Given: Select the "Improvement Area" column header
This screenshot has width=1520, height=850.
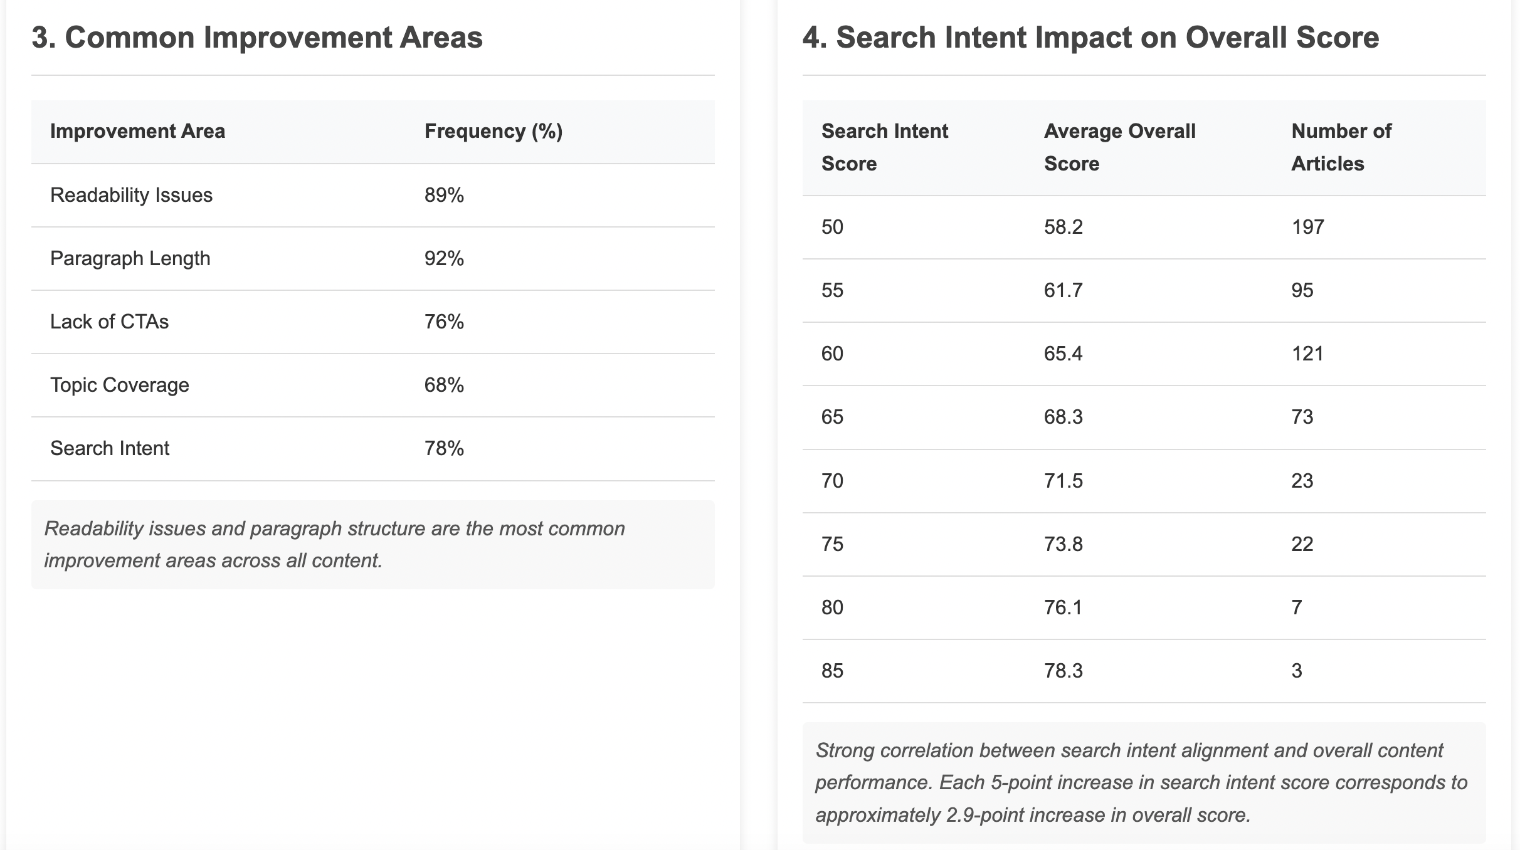Looking at the screenshot, I should tap(137, 131).
